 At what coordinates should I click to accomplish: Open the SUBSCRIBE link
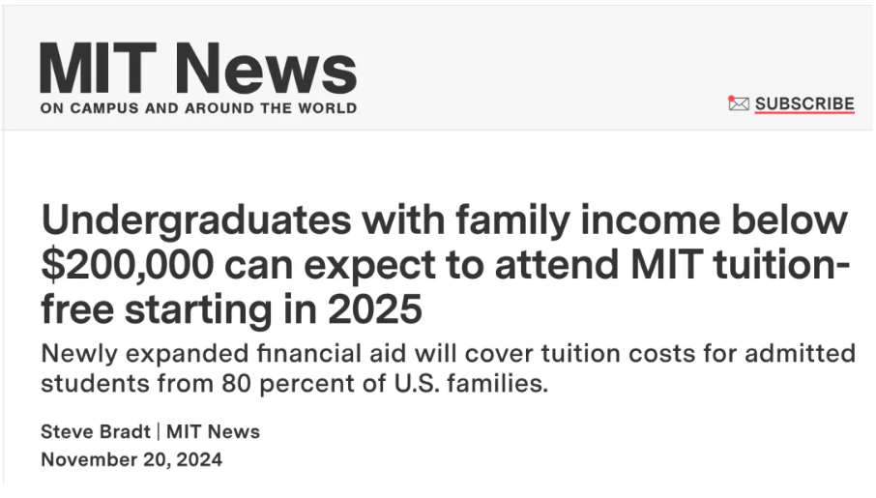click(804, 103)
